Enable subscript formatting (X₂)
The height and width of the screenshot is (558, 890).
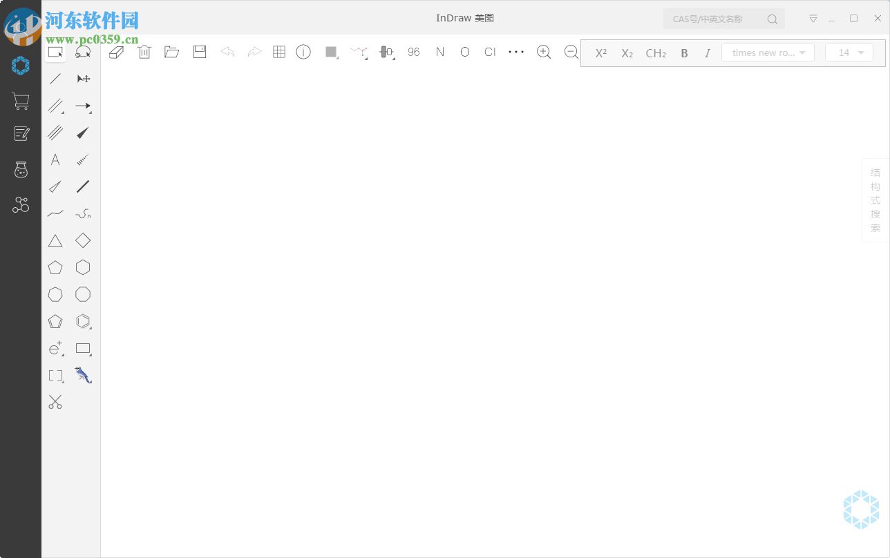click(x=627, y=52)
